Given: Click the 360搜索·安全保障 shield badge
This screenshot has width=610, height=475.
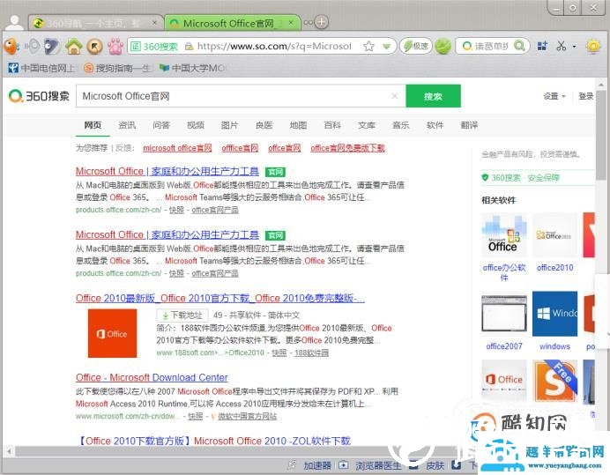Looking at the screenshot, I should tap(520, 178).
